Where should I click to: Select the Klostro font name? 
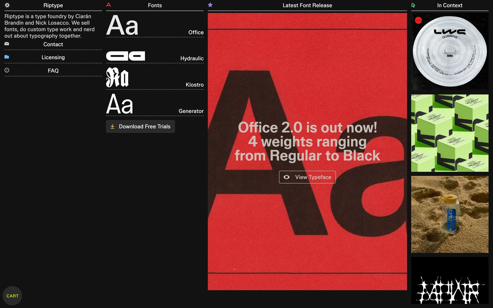[194, 85]
